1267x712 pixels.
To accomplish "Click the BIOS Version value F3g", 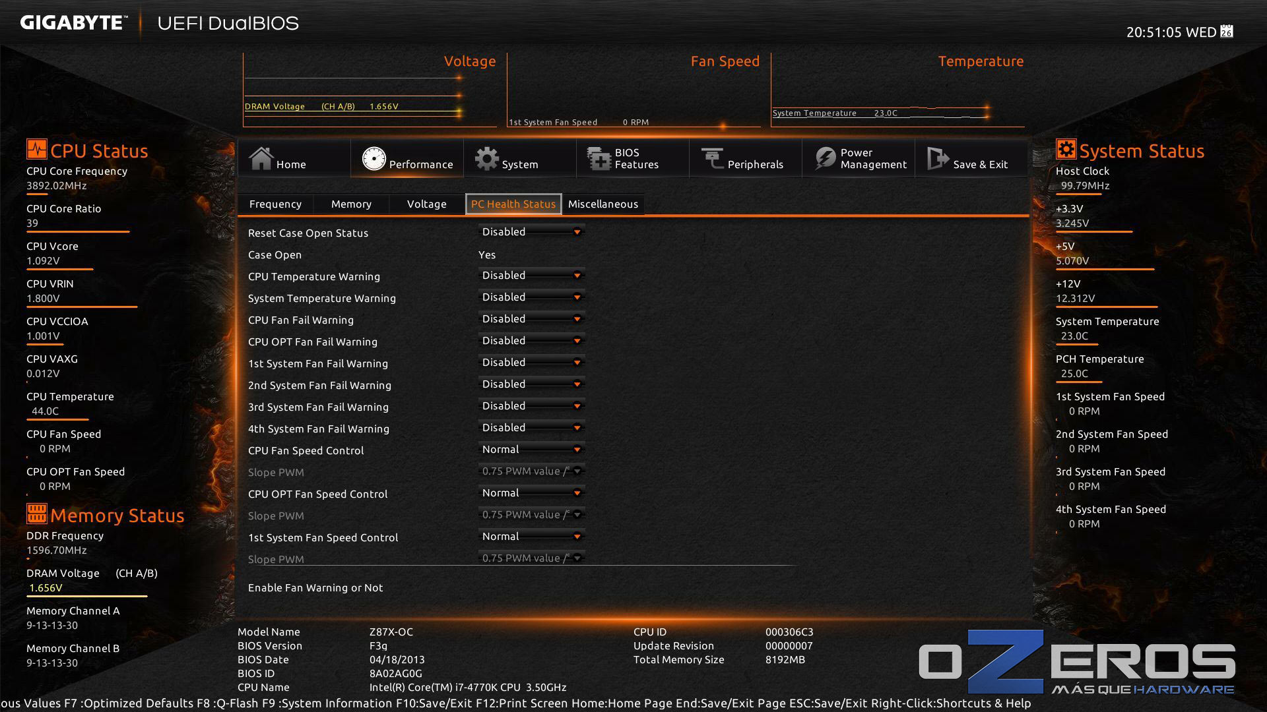I will [378, 646].
